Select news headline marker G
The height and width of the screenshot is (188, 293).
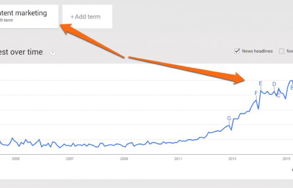point(229,118)
